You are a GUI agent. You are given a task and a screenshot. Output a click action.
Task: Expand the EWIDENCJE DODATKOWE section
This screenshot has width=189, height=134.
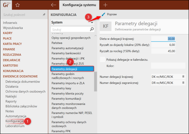click(x=20, y=76)
